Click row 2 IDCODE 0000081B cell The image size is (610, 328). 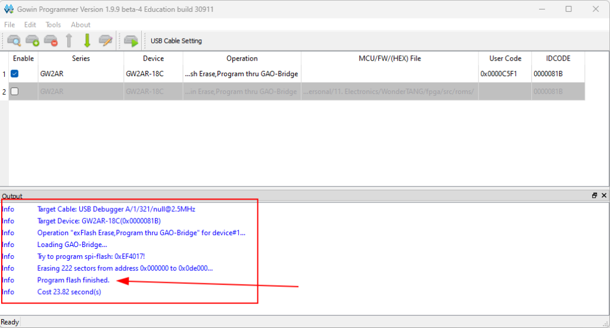coord(558,91)
